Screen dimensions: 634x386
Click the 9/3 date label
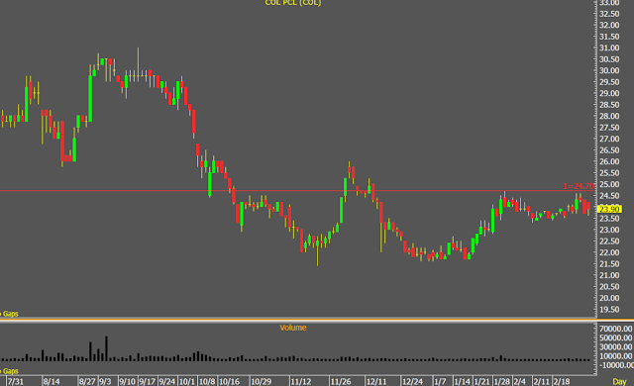click(x=105, y=382)
